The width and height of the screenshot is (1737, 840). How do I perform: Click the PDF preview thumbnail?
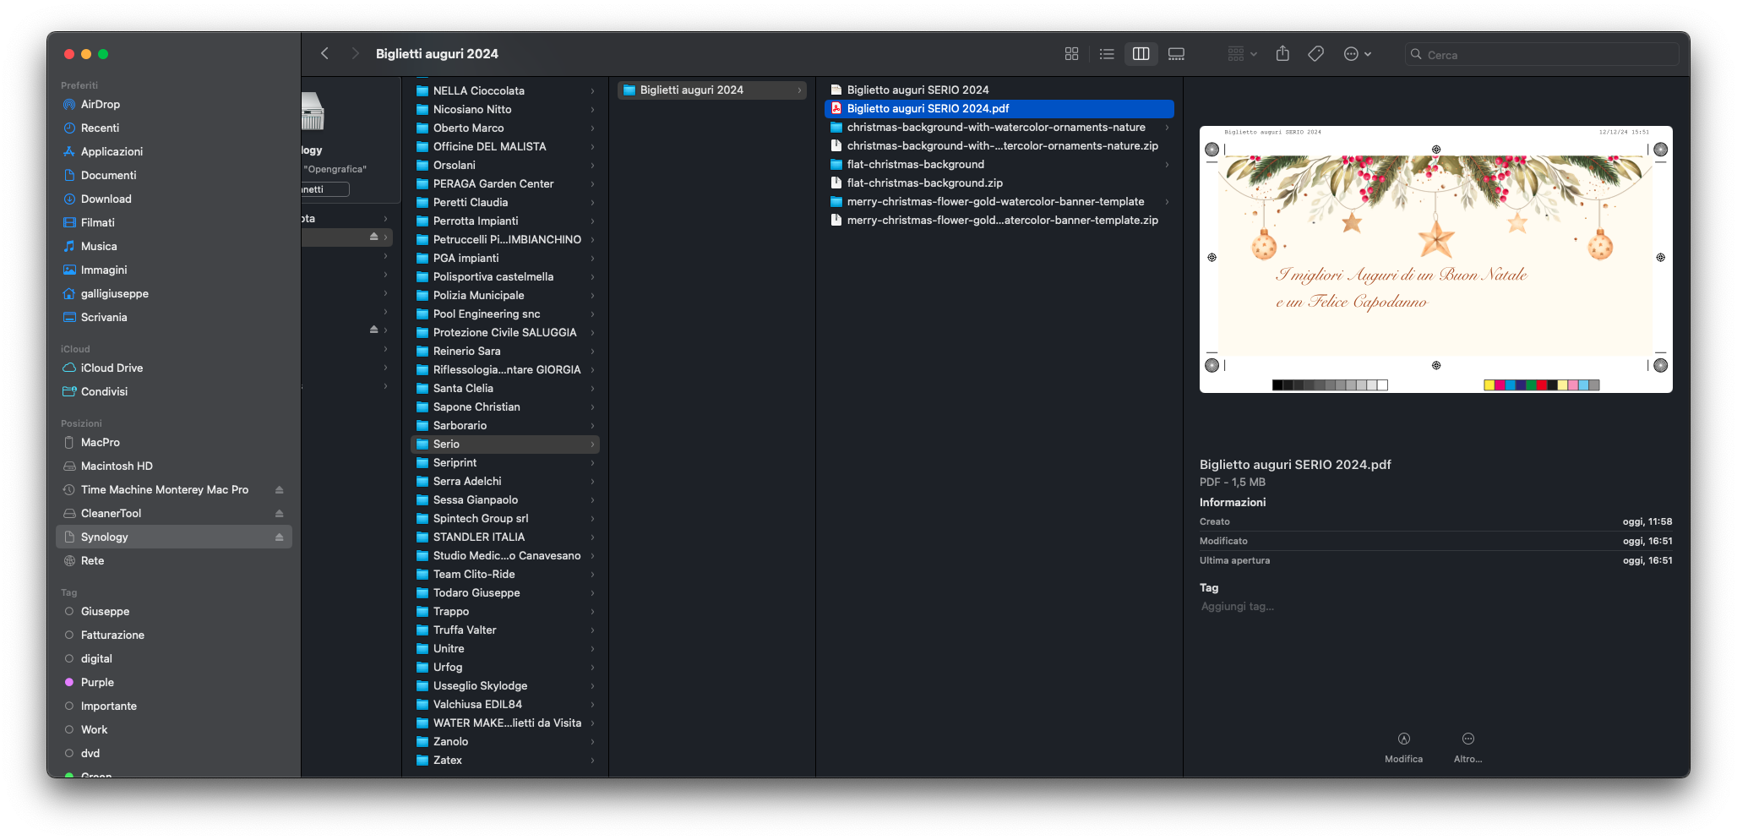point(1435,259)
